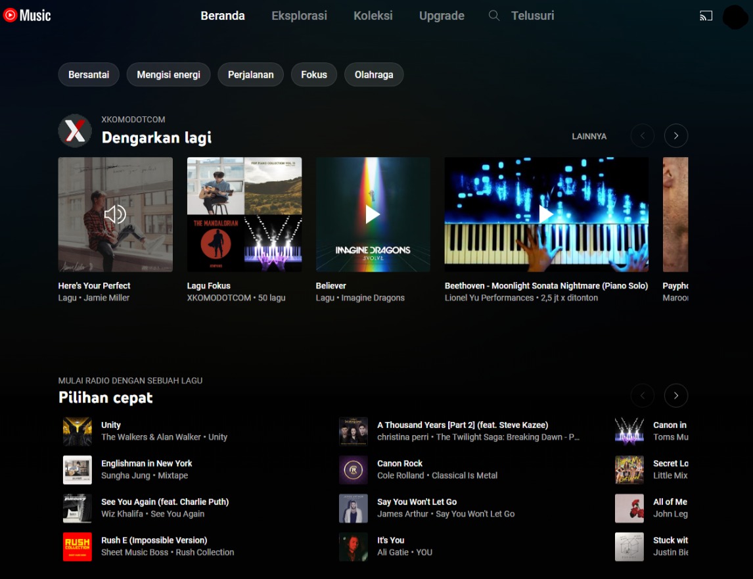Play All of Me cover thumbnail
The height and width of the screenshot is (579, 753).
(629, 509)
